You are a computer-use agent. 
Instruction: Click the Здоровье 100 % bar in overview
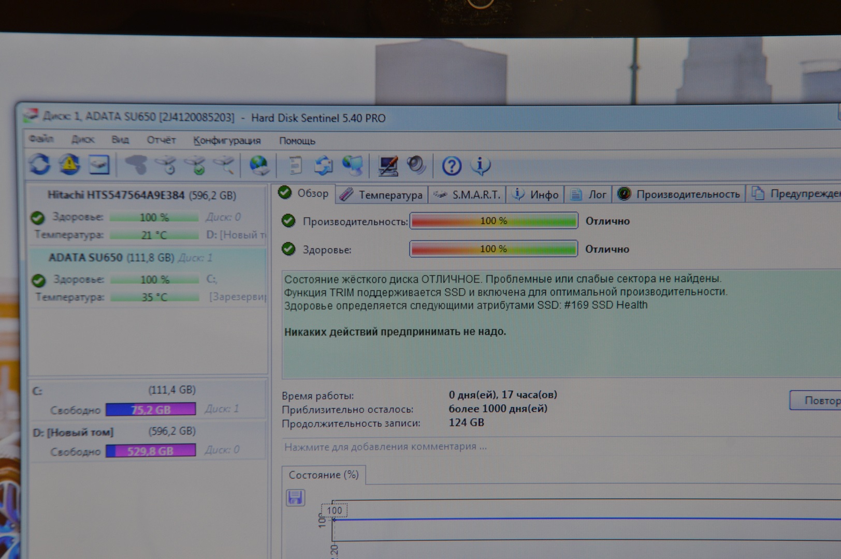pyautogui.click(x=494, y=249)
